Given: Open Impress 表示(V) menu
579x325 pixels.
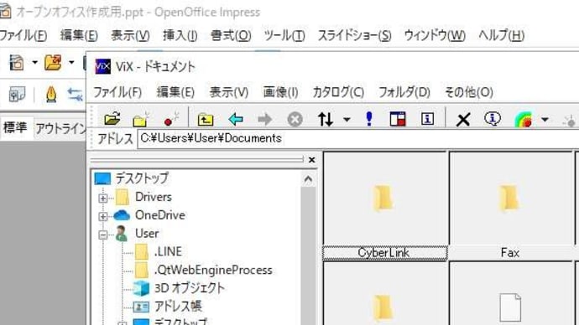Looking at the screenshot, I should pyautogui.click(x=130, y=36).
